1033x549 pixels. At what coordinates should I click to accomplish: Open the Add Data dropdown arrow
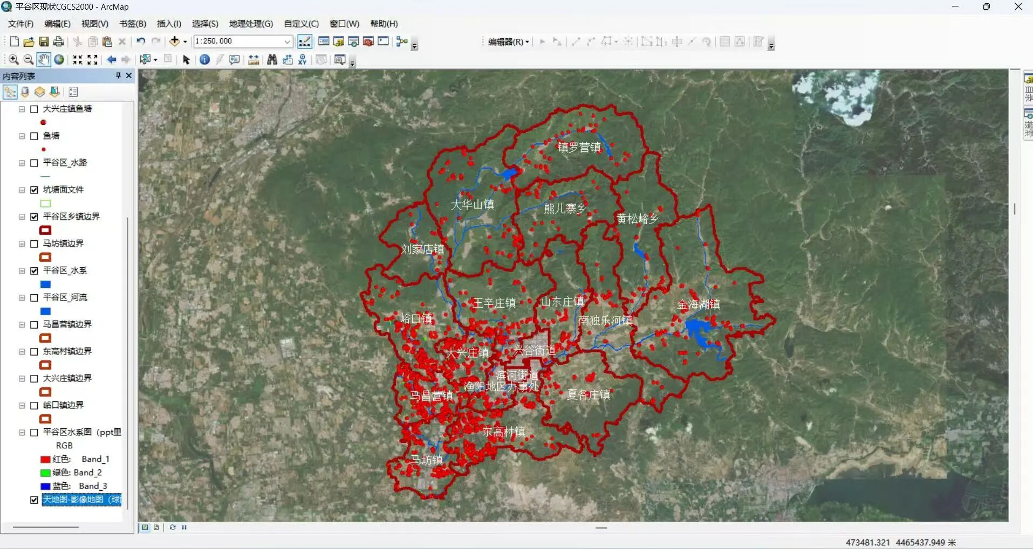click(x=185, y=41)
